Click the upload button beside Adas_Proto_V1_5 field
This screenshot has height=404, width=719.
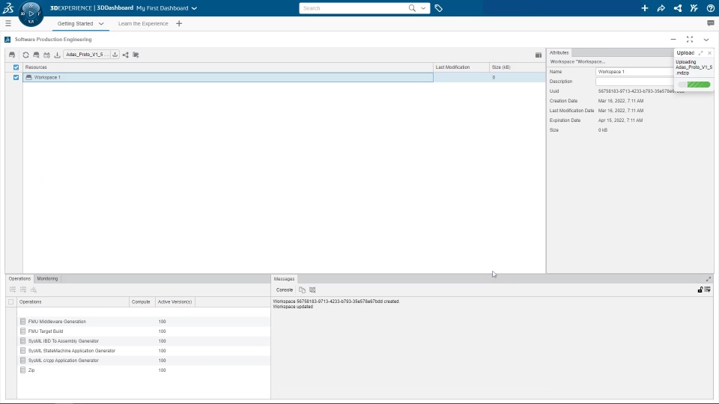click(115, 55)
